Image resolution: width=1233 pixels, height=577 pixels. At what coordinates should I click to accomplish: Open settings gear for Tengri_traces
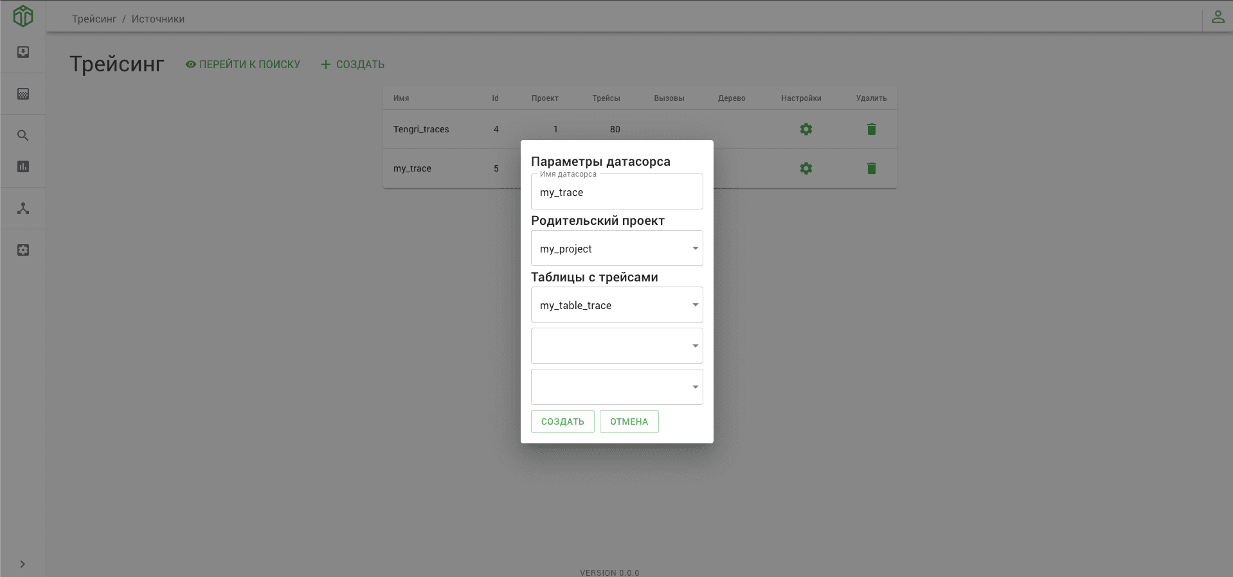pyautogui.click(x=806, y=129)
